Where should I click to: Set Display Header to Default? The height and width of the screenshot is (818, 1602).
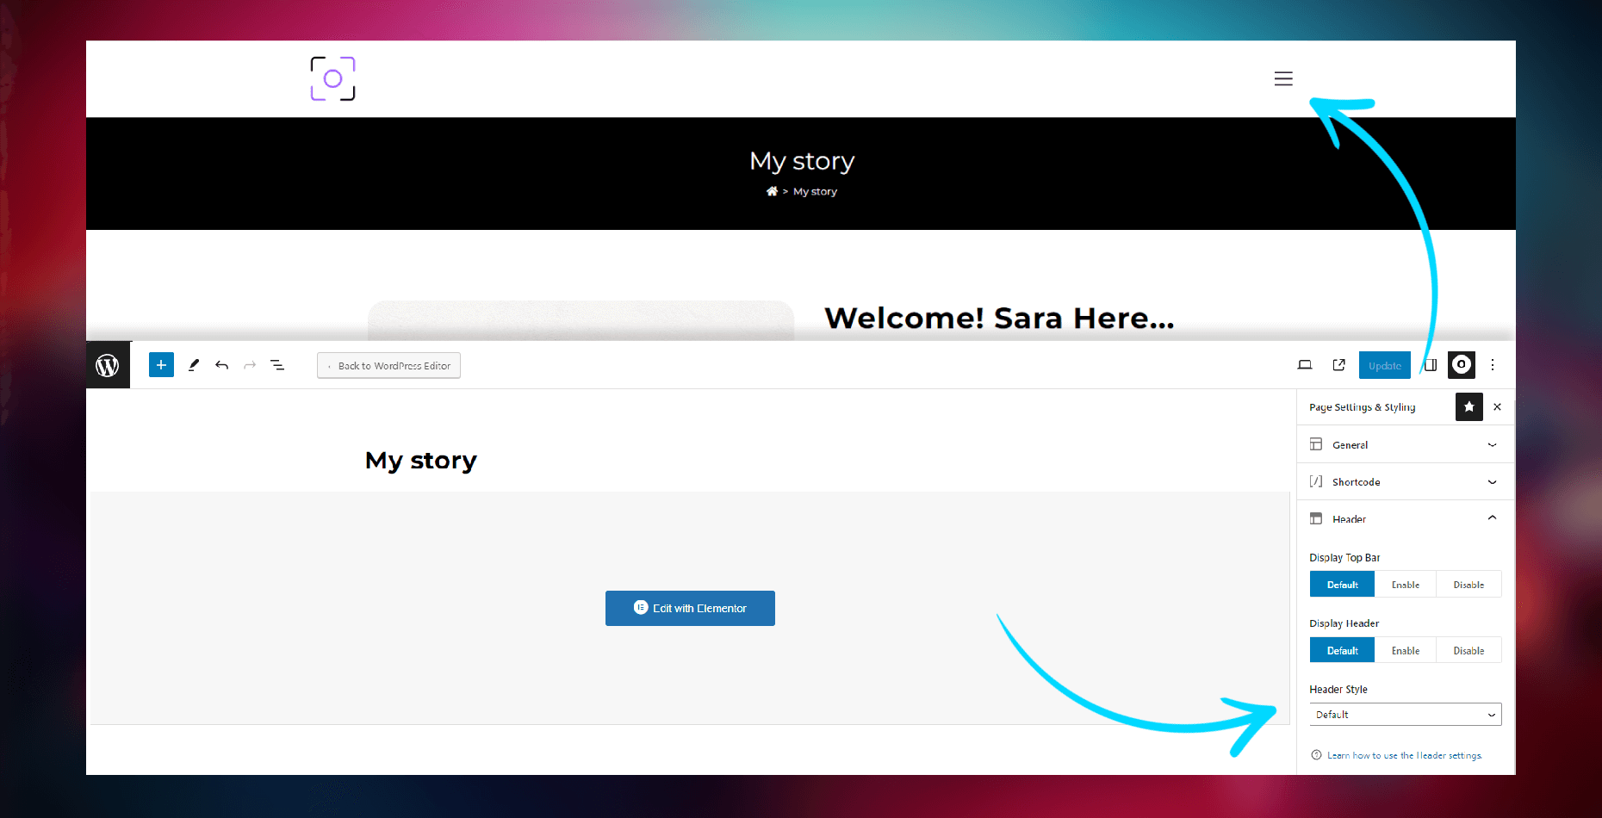(1342, 651)
